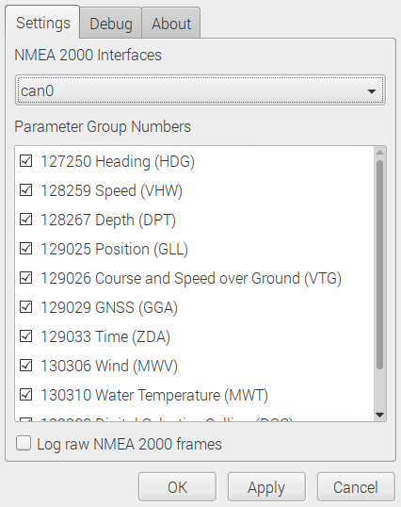Uncheck 129025 Position (GLL)
Image resolution: width=401 pixels, height=507 pixels.
pyautogui.click(x=25, y=249)
